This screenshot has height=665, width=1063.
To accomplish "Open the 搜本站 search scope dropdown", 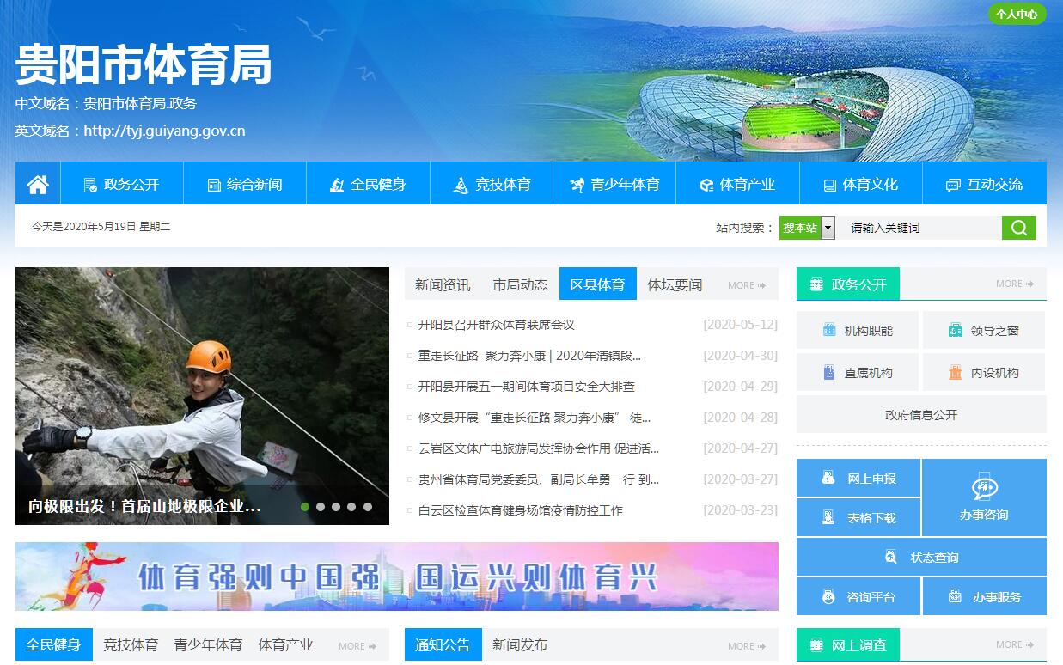I will (807, 228).
